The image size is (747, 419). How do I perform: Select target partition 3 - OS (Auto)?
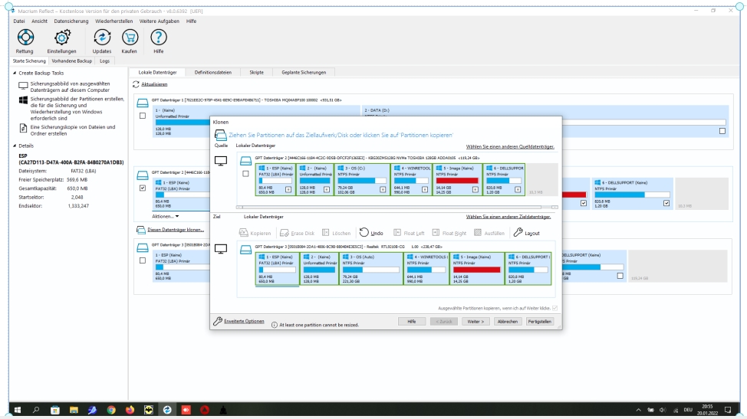point(371,269)
